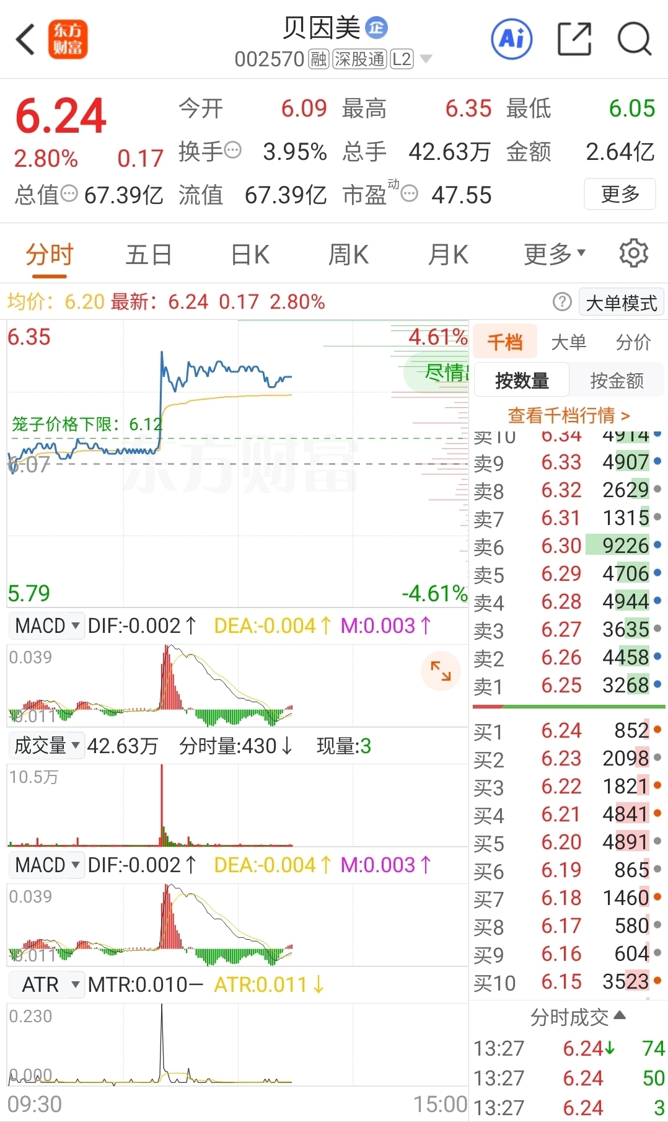Expand the indicator chart fullscreen icon
The width and height of the screenshot is (668, 1122).
pos(441,670)
